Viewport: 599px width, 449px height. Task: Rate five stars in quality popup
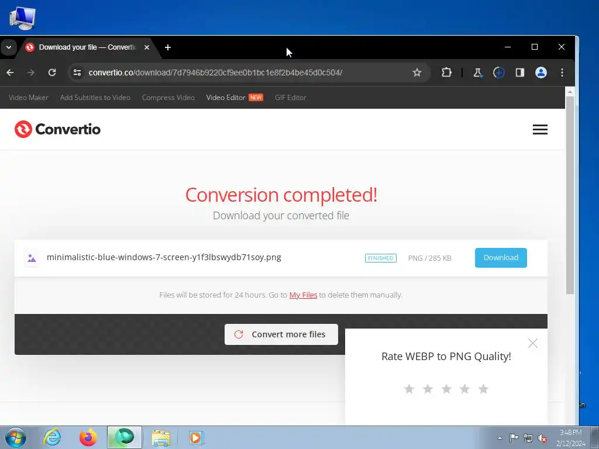point(483,389)
